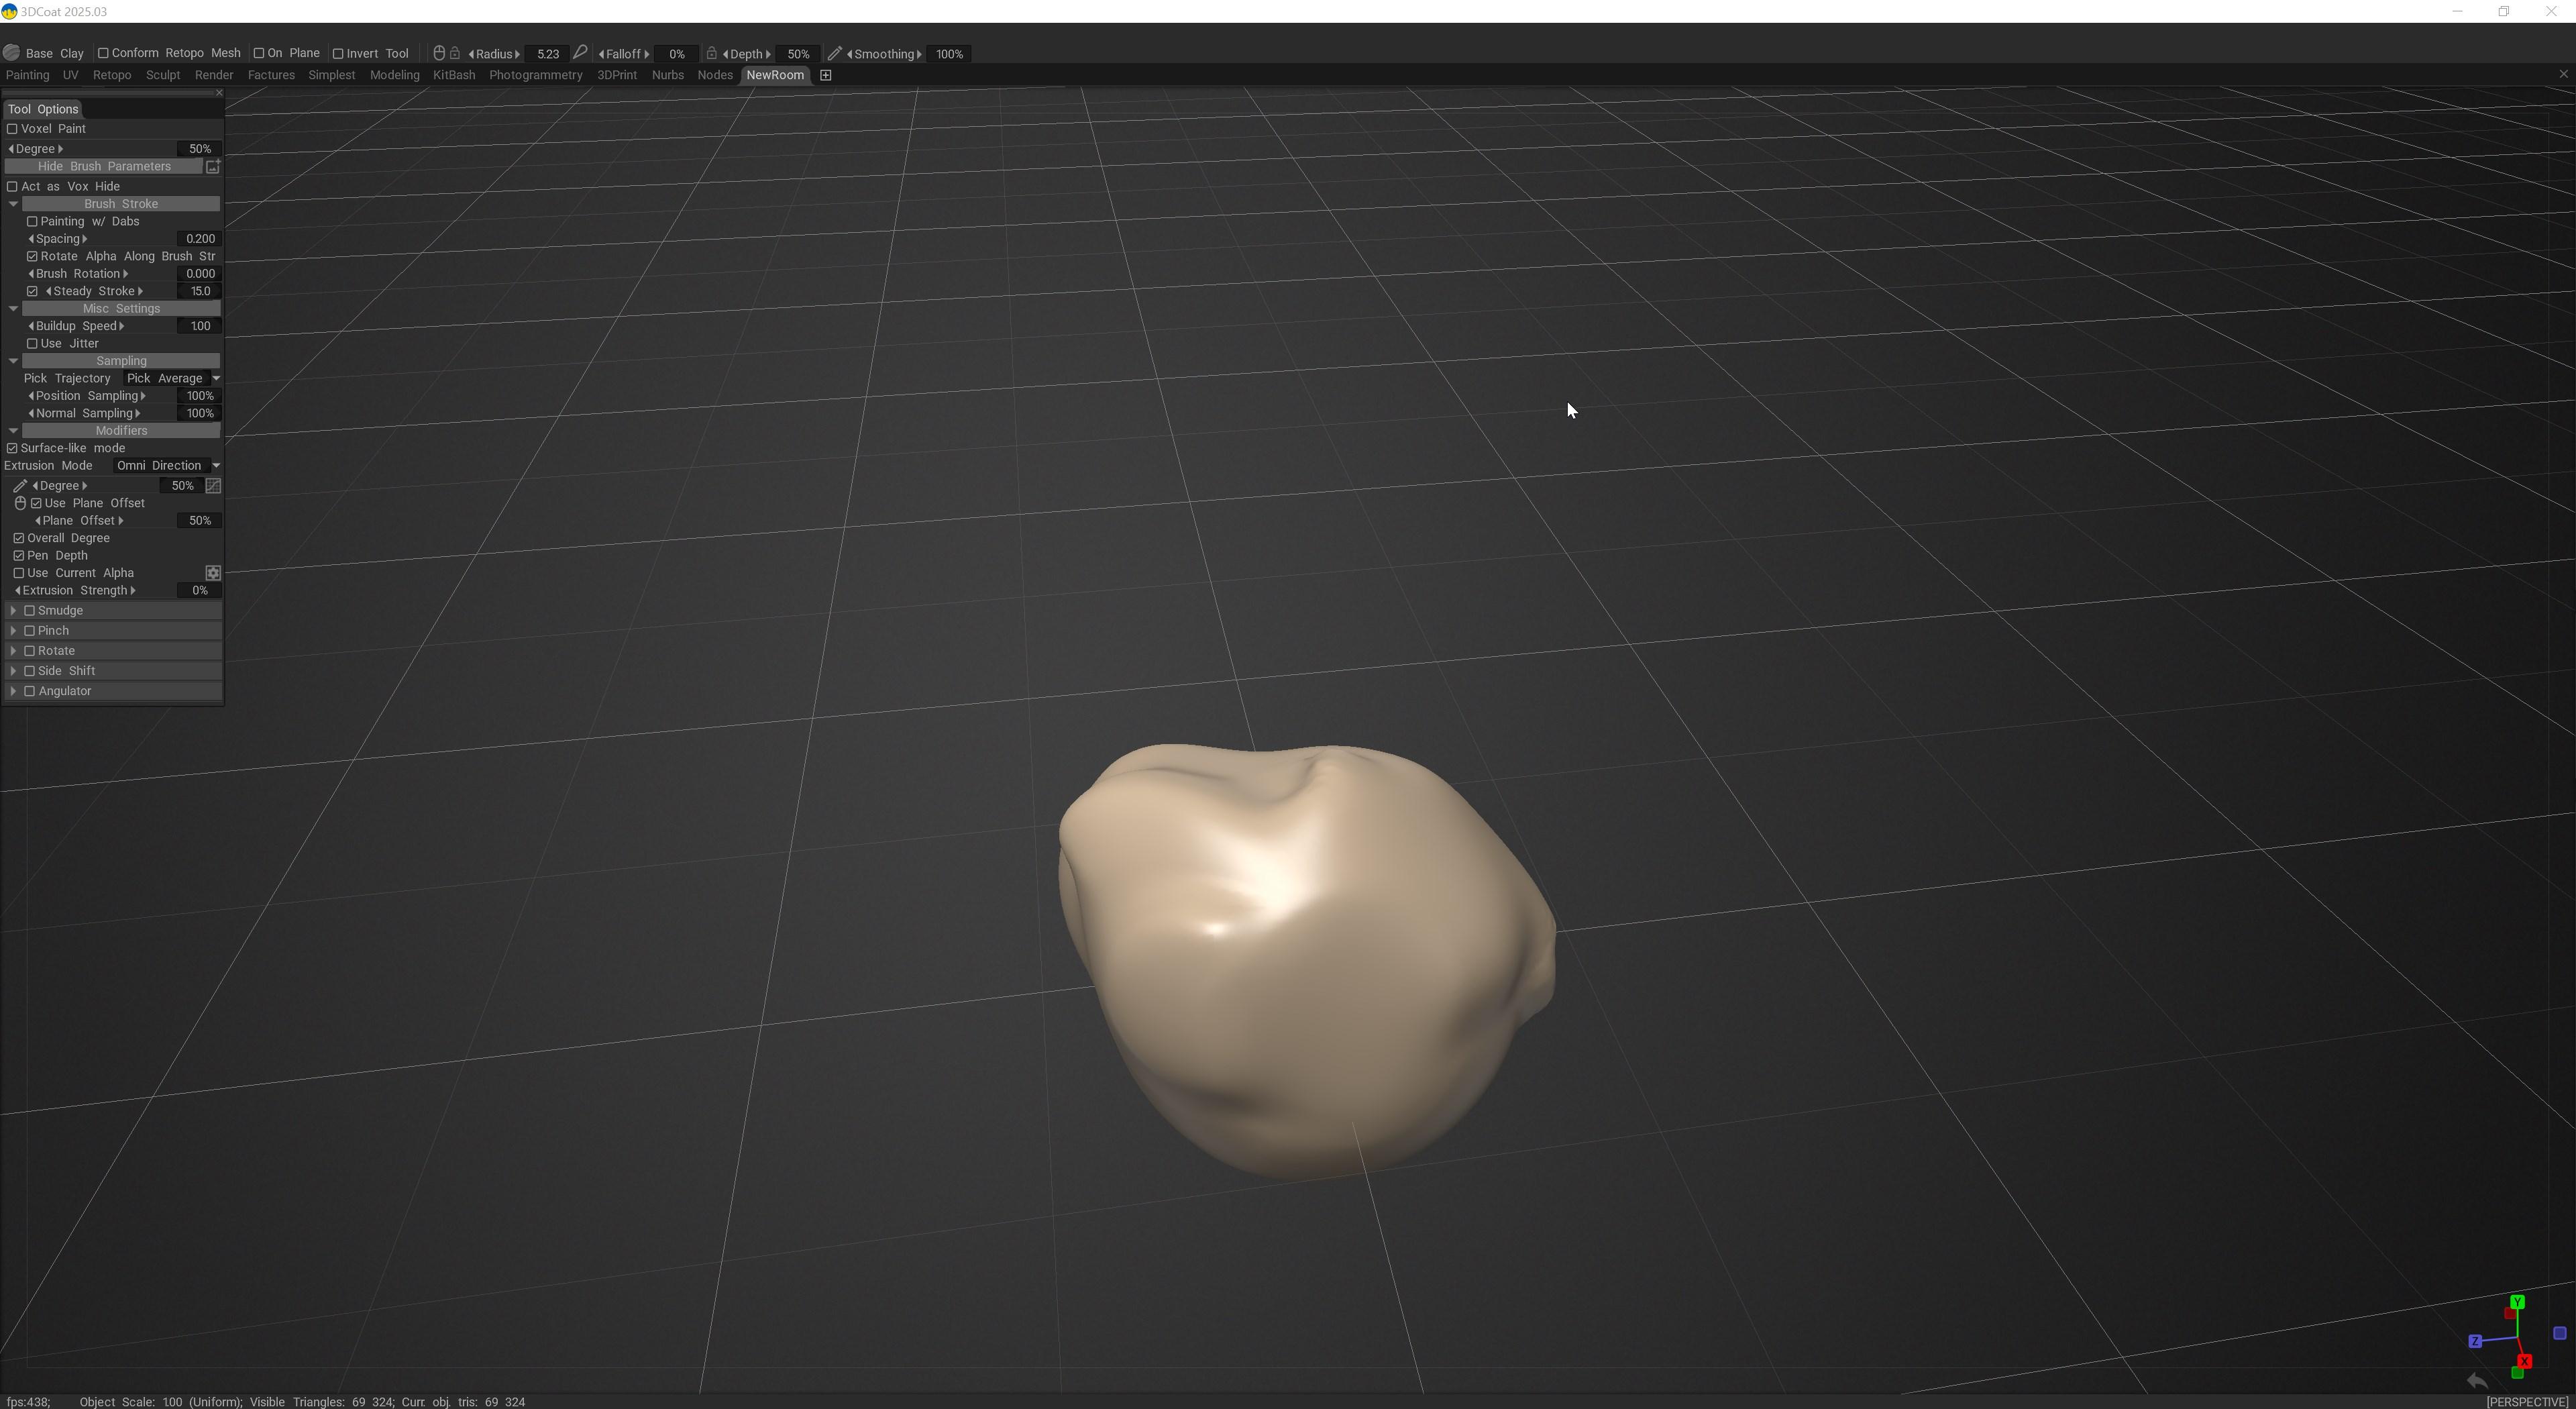Click the pencil icon before Smoothing
The height and width of the screenshot is (1409, 2576).
pos(835,53)
